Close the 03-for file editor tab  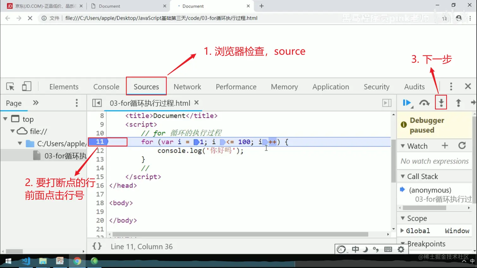tap(197, 103)
